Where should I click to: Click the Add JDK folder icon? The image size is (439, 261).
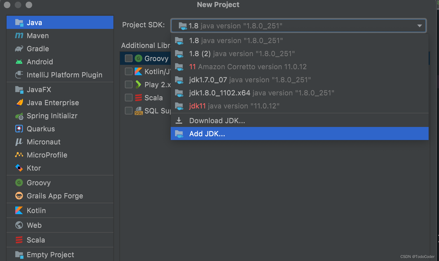[x=179, y=134]
